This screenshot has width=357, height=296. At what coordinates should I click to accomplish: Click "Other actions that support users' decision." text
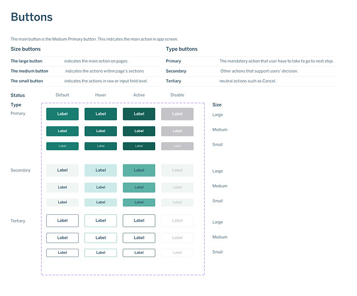259,71
